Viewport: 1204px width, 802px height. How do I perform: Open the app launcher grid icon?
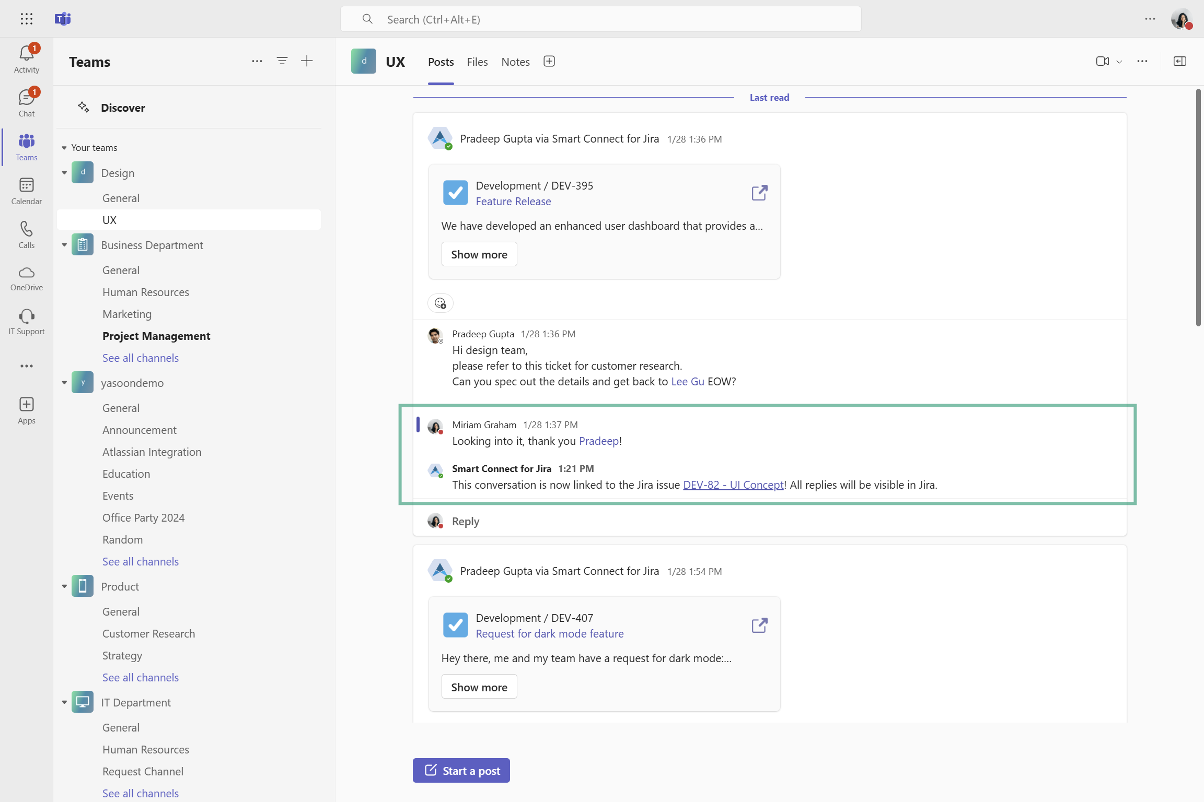click(27, 19)
